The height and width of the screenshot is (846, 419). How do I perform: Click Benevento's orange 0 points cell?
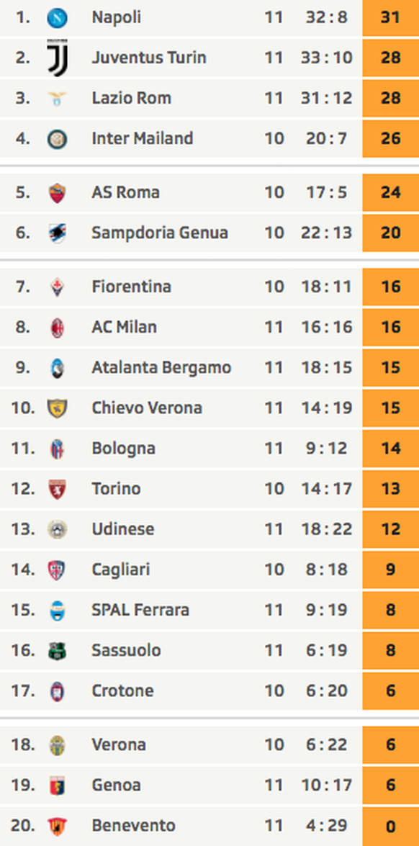tap(390, 826)
